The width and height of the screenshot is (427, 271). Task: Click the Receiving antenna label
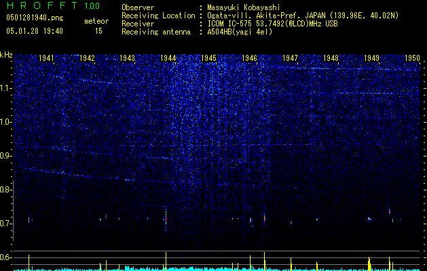coord(156,32)
